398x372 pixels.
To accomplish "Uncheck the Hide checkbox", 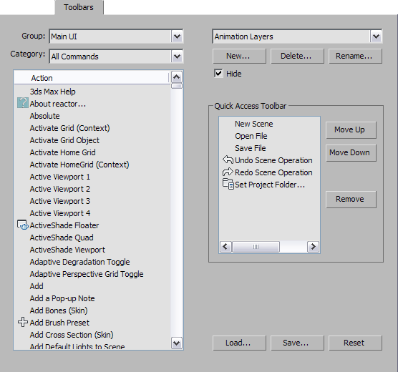I will (x=218, y=74).
